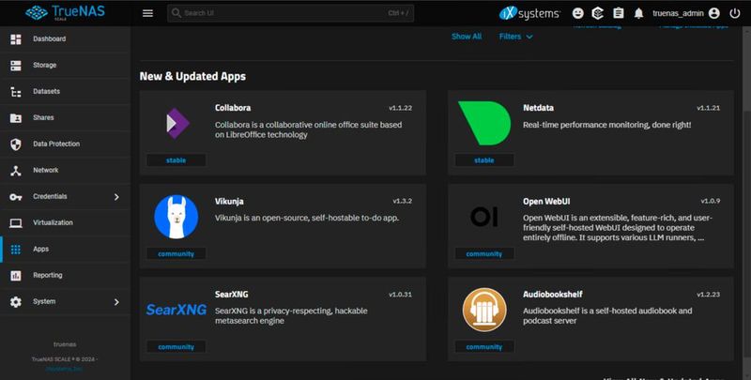Screen dimensions: 751x380
Task: Click the feedback smiley face icon
Action: coord(577,13)
